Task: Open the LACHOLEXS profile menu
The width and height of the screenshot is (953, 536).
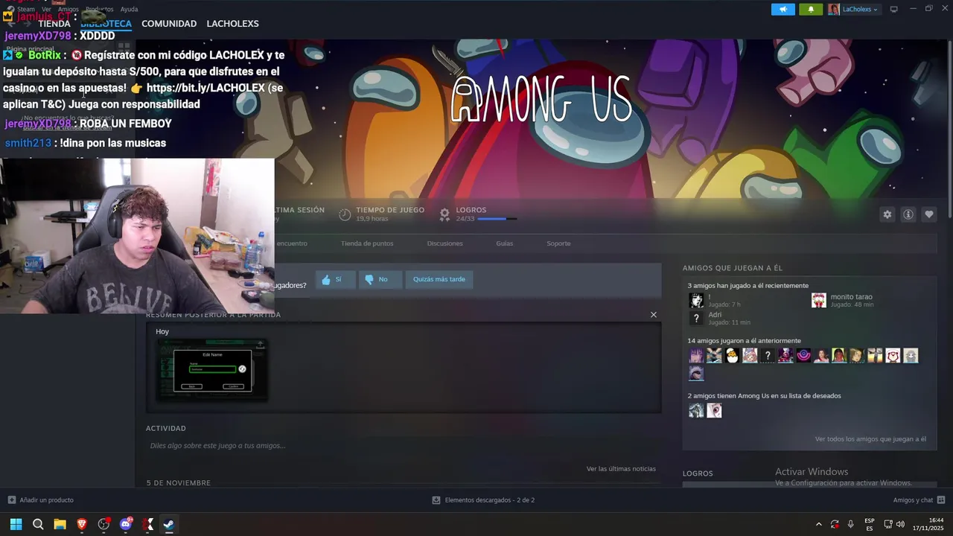Action: click(x=232, y=24)
